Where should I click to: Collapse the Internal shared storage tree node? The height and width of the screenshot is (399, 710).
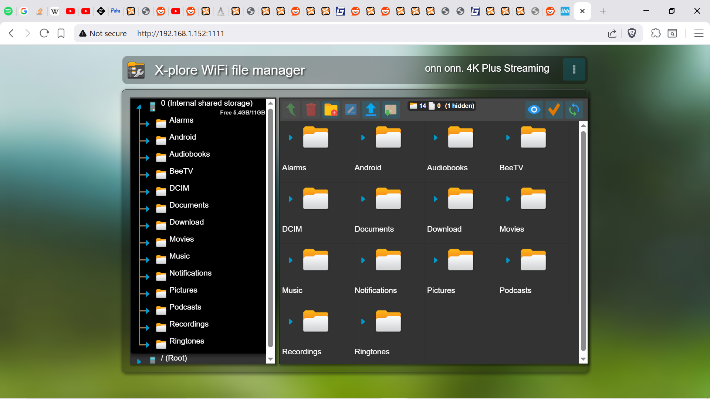click(139, 107)
